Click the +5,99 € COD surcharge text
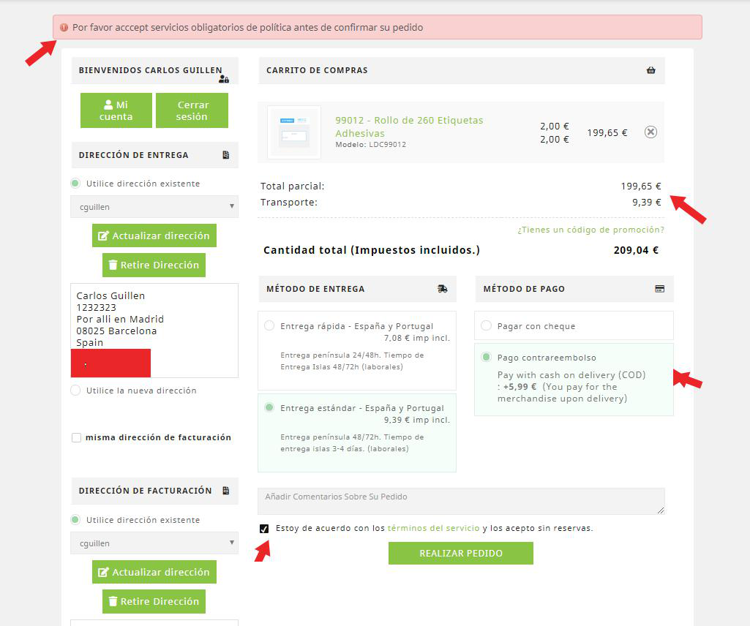This screenshot has width=750, height=626. (520, 387)
